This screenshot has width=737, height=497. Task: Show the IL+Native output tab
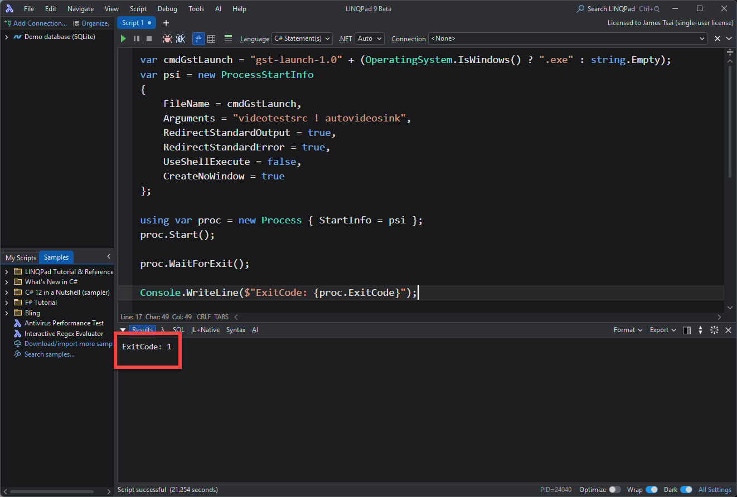205,330
